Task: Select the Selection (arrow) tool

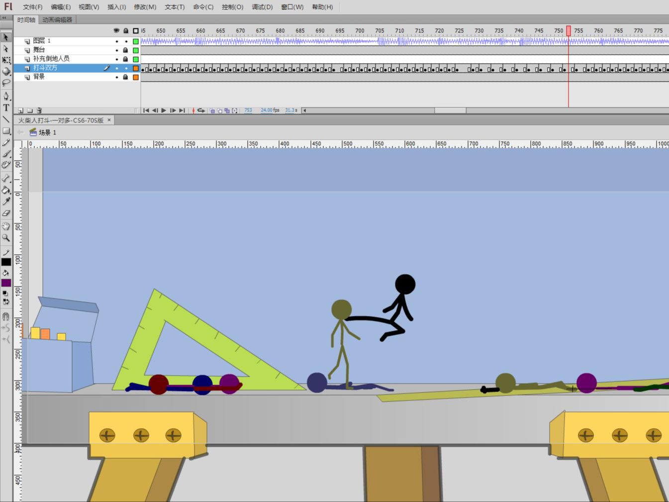Action: coord(6,37)
